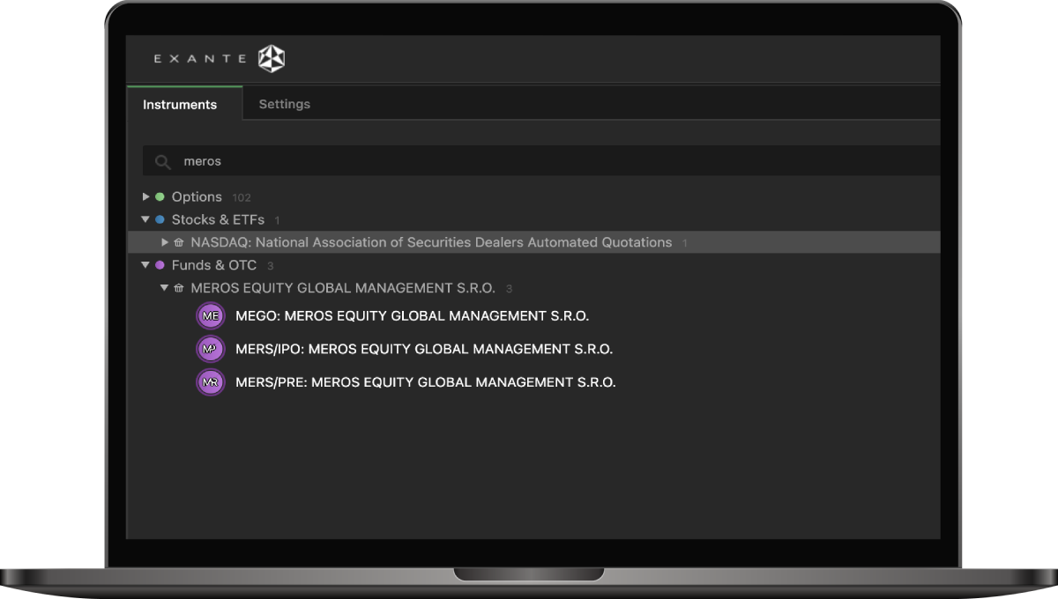Click the EXANTE cube logo icon
Viewport: 1058px width, 599px height.
click(x=271, y=59)
